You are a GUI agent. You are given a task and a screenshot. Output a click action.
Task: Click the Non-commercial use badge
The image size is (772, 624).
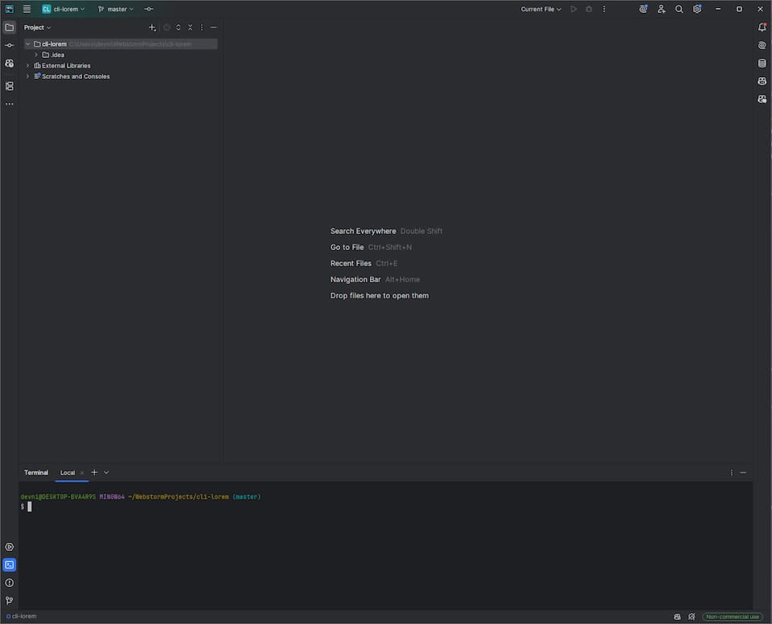click(732, 617)
